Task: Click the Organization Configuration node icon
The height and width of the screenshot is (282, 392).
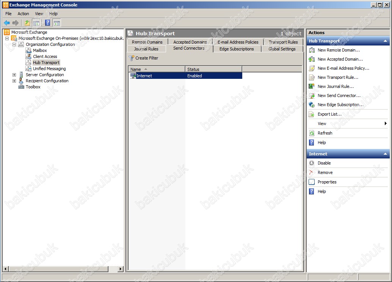Action: tap(21, 44)
